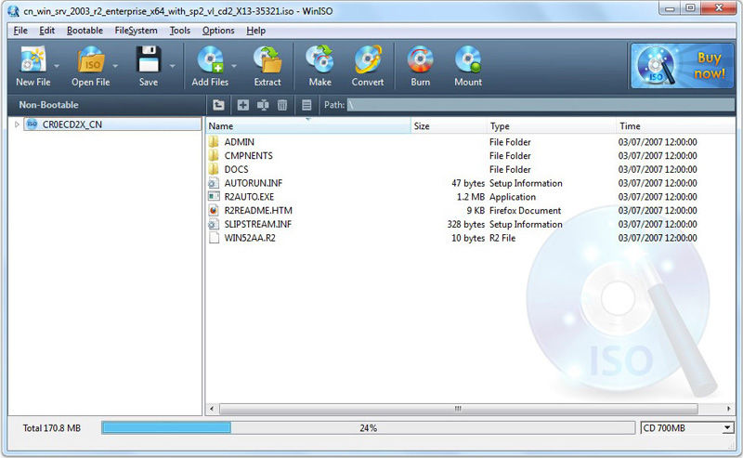Screen dimensions: 743x458
Task: Click the up-folder icon beside Non-Bootable
Action: 218,105
